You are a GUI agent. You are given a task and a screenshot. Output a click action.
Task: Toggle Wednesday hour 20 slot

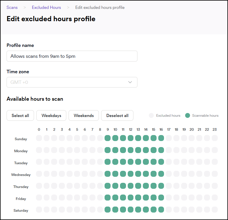tap(192, 174)
